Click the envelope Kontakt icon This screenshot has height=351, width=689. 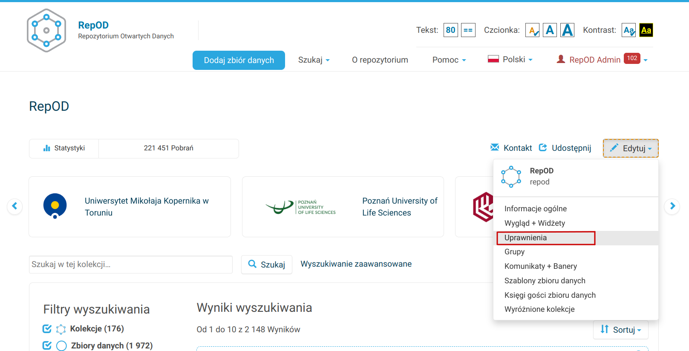click(x=495, y=147)
